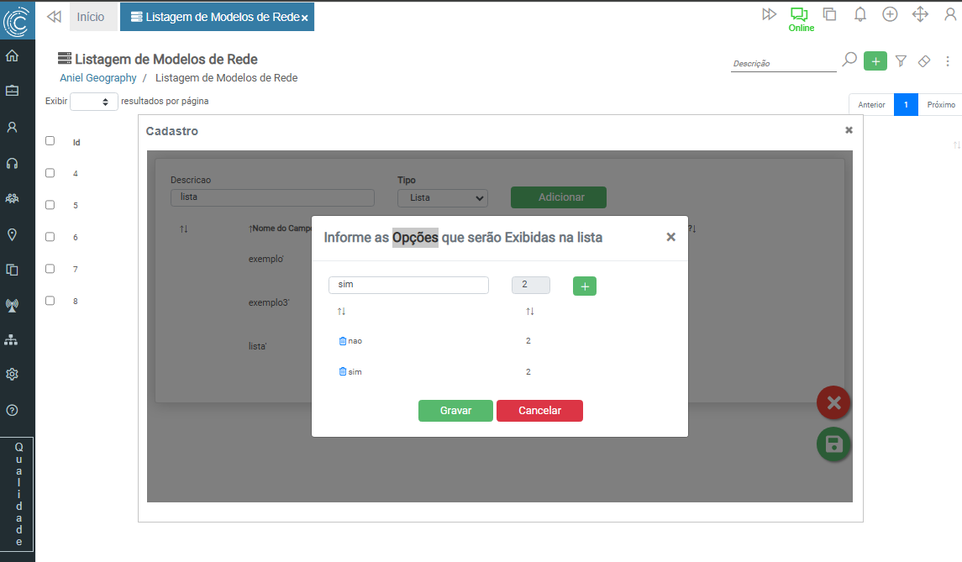Click the option name field containing 'sim'

[408, 286]
